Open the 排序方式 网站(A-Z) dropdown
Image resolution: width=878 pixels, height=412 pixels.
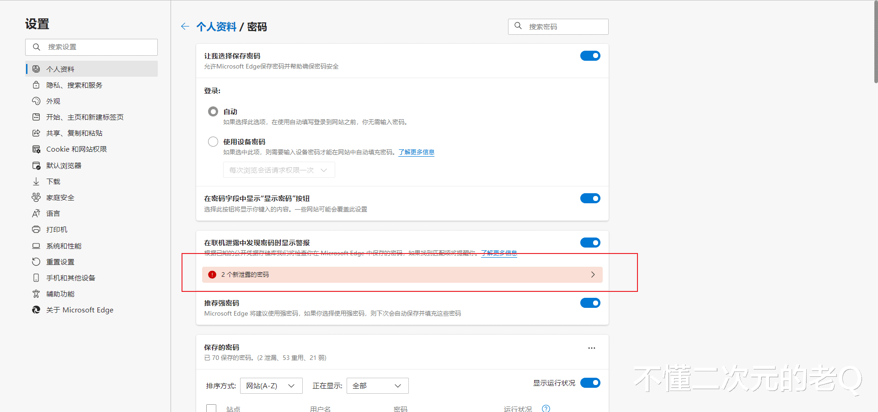click(x=271, y=386)
